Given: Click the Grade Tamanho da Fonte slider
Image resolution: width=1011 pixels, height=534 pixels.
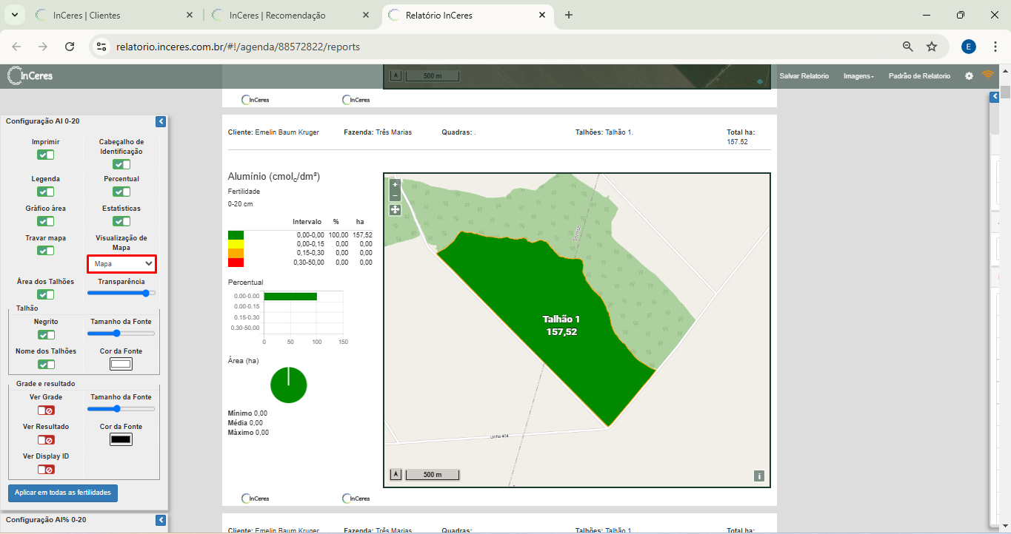Looking at the screenshot, I should [x=121, y=409].
